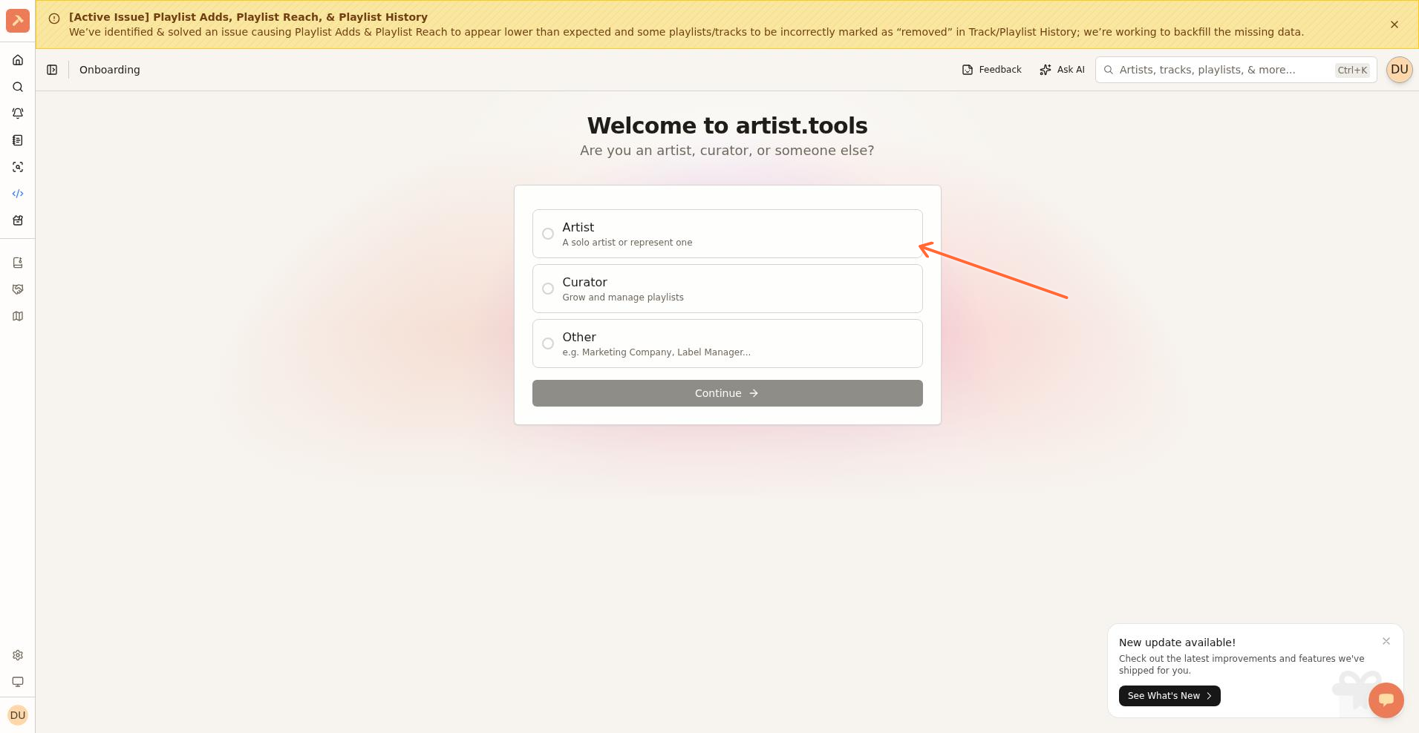This screenshot has height=733, width=1419.
Task: Open the notebook icon in sidebar
Action: 18,140
